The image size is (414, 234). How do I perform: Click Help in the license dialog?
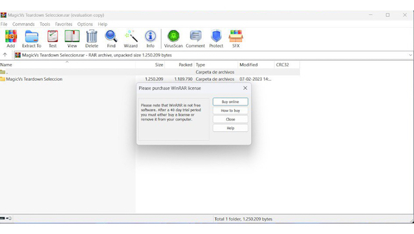tap(230, 128)
